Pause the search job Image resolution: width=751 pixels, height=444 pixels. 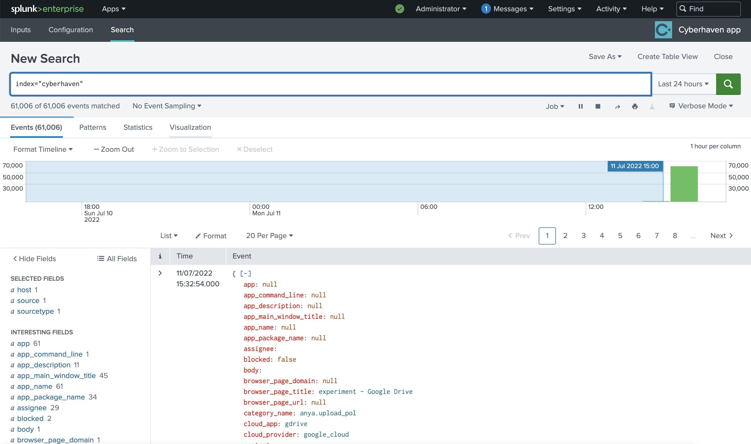click(x=580, y=106)
